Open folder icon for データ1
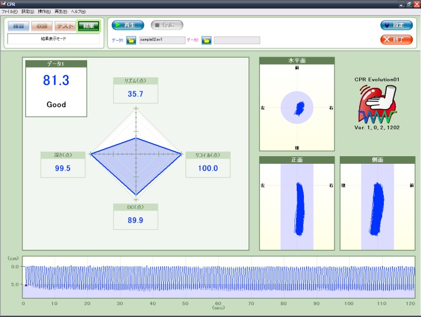Viewport: 421px width, 317px height. coord(131,40)
